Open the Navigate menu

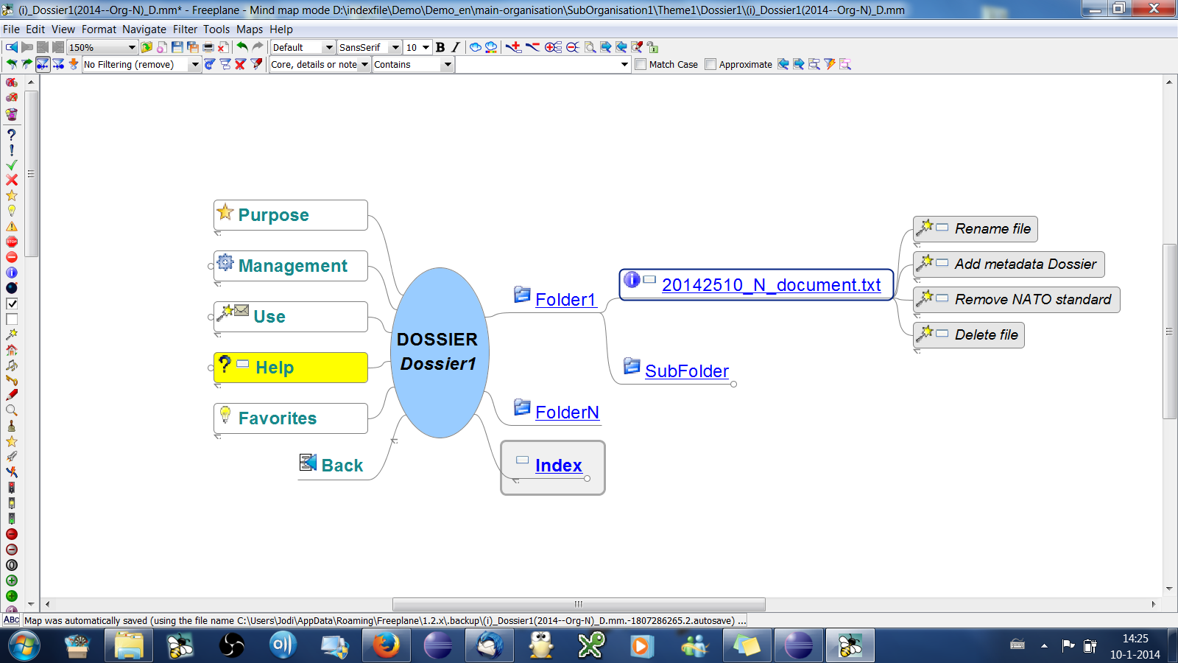(144, 29)
